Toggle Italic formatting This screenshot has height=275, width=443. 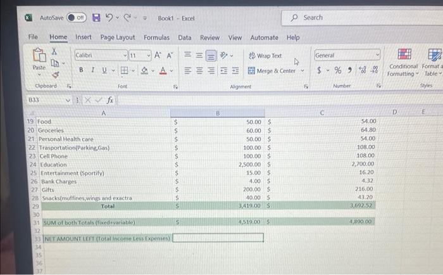point(92,70)
